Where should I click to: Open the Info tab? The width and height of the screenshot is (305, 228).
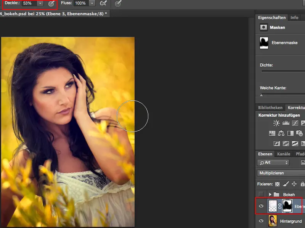point(294,17)
